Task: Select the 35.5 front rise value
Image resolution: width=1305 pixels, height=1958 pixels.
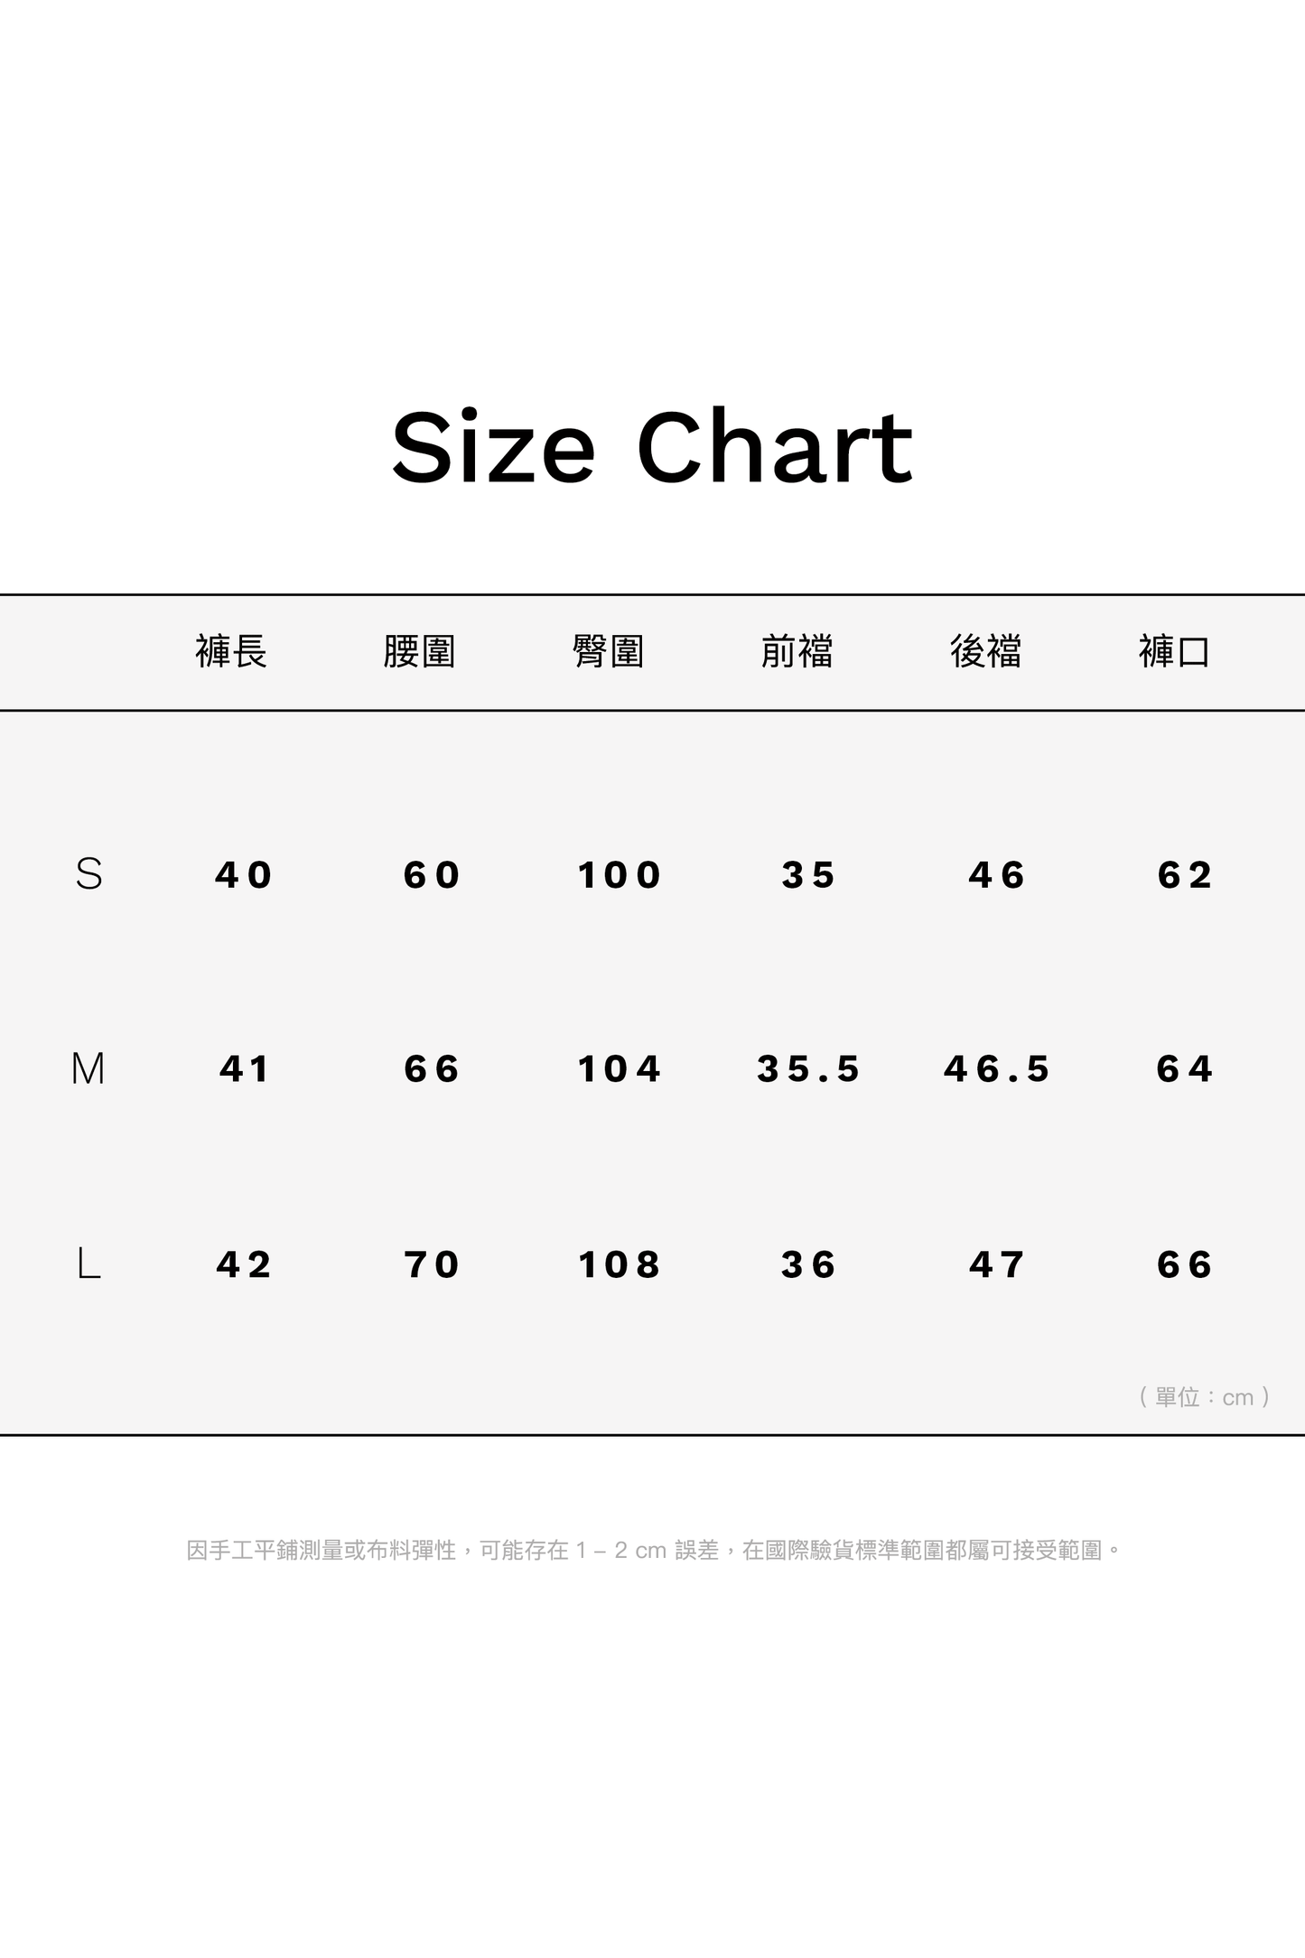Action: 808,1069
